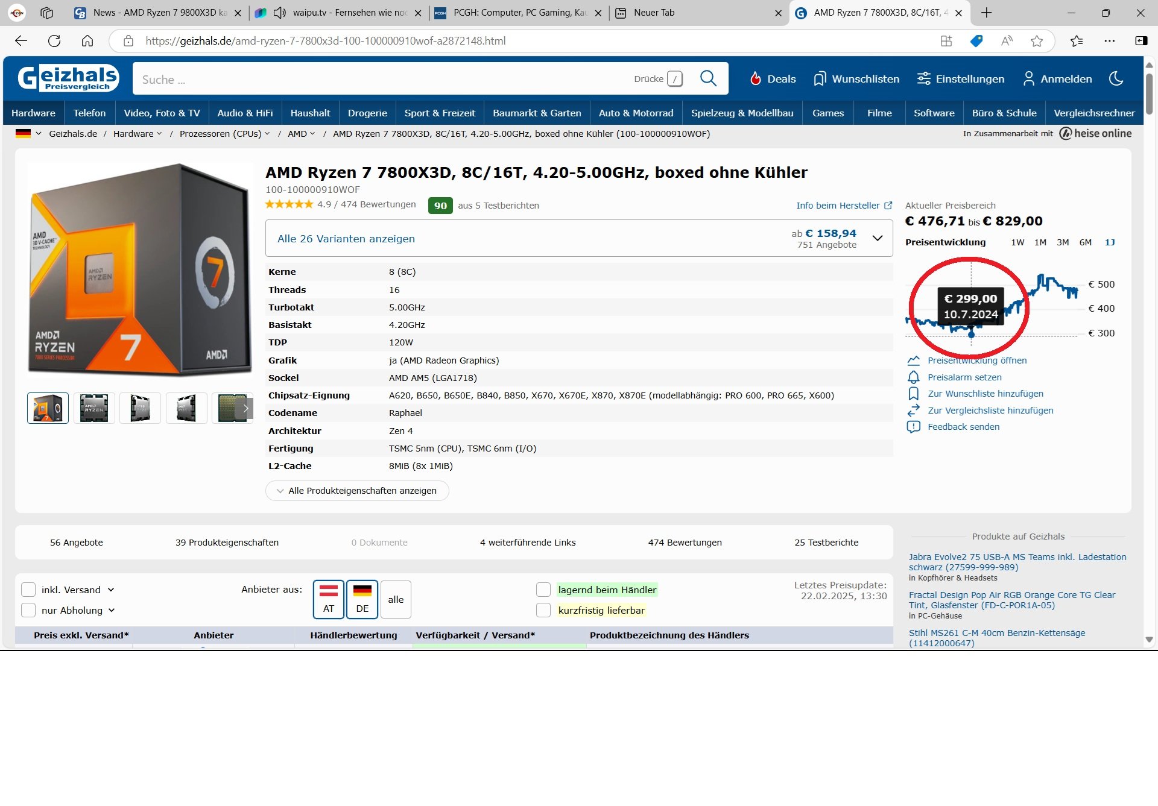This screenshot has width=1158, height=806.
Task: Click the Deals flame icon
Action: click(755, 78)
